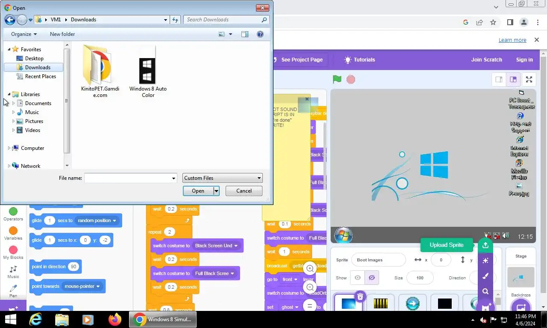Click the Paint sprite brush icon

[485, 276]
